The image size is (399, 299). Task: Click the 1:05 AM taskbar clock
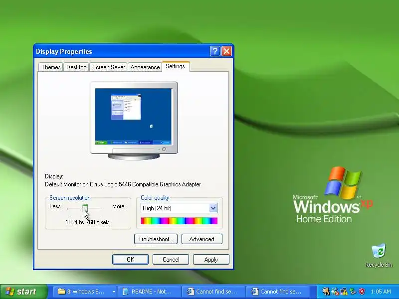[x=381, y=292]
